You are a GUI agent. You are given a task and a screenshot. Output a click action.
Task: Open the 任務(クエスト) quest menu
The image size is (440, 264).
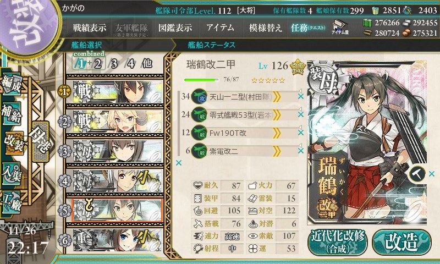pyautogui.click(x=308, y=28)
